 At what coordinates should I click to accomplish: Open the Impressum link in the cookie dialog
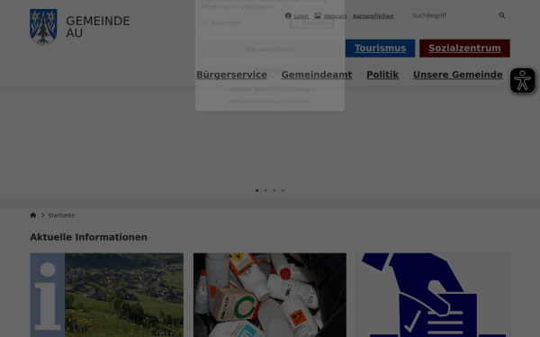click(298, 101)
